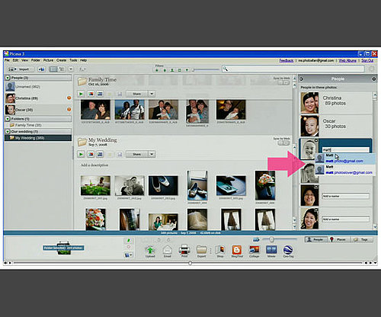Collapse the People (3) section
The height and width of the screenshot is (317, 381).
[8, 78]
